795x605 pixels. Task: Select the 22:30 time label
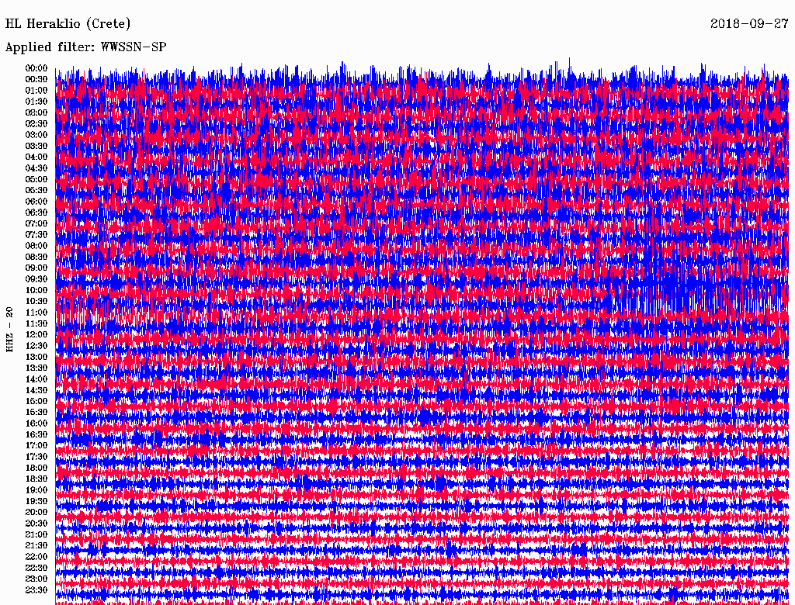36,568
